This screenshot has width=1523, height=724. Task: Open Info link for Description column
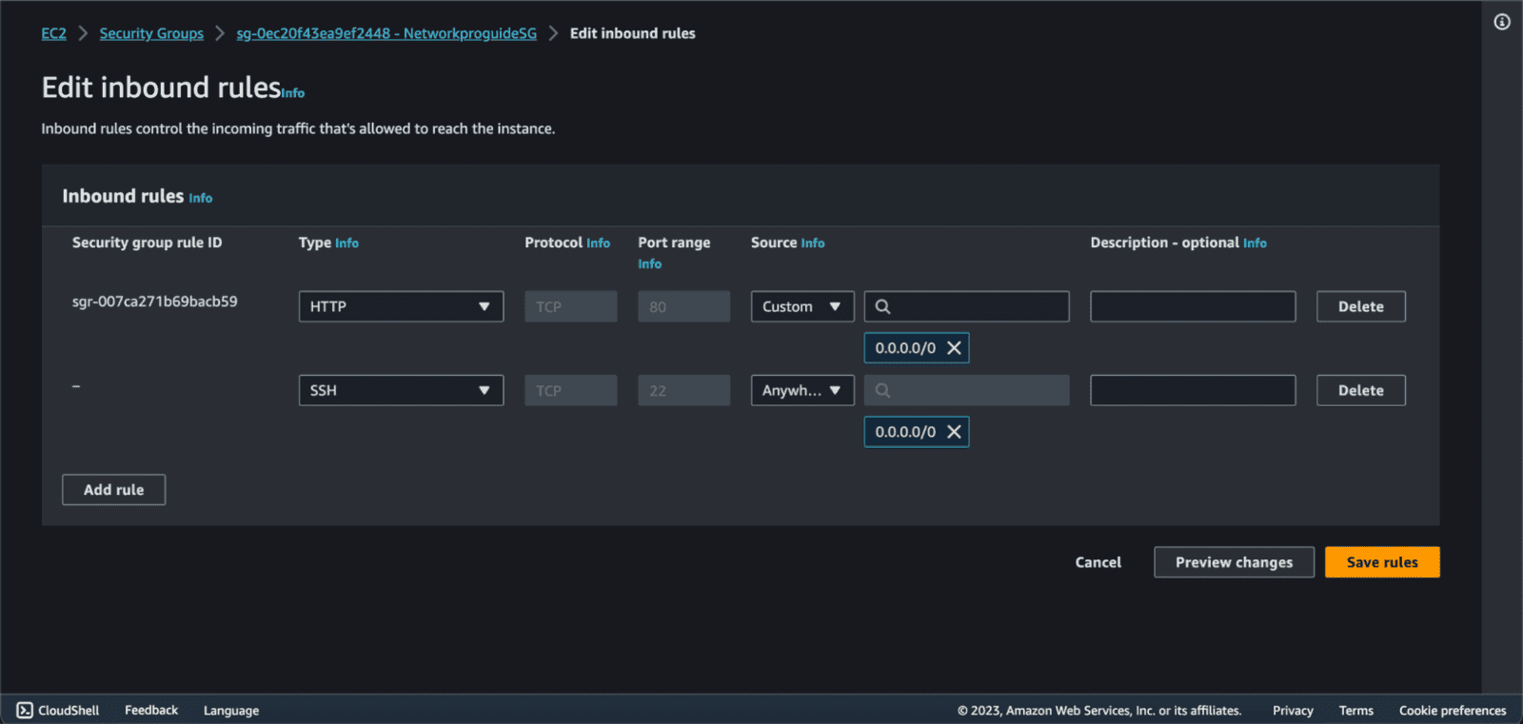1256,244
